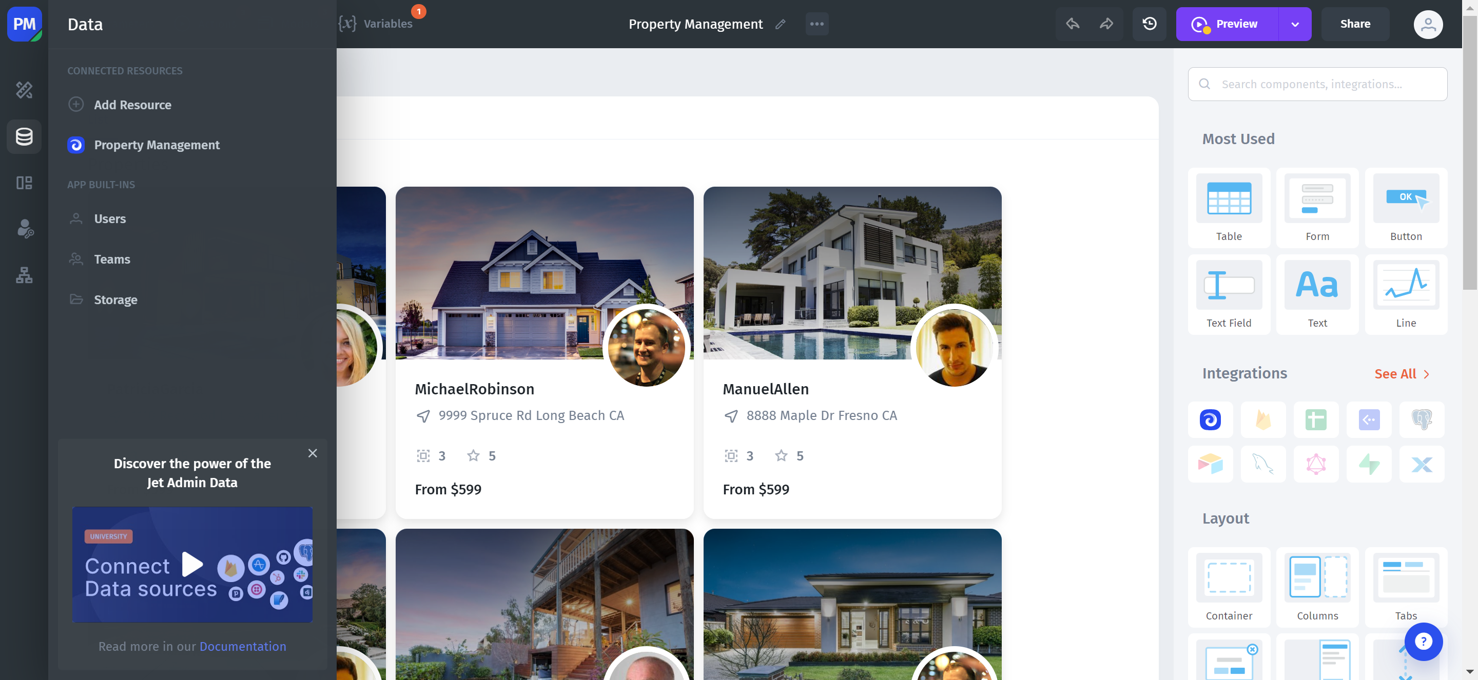Edit app name with pencil icon
This screenshot has width=1478, height=680.
pos(780,24)
